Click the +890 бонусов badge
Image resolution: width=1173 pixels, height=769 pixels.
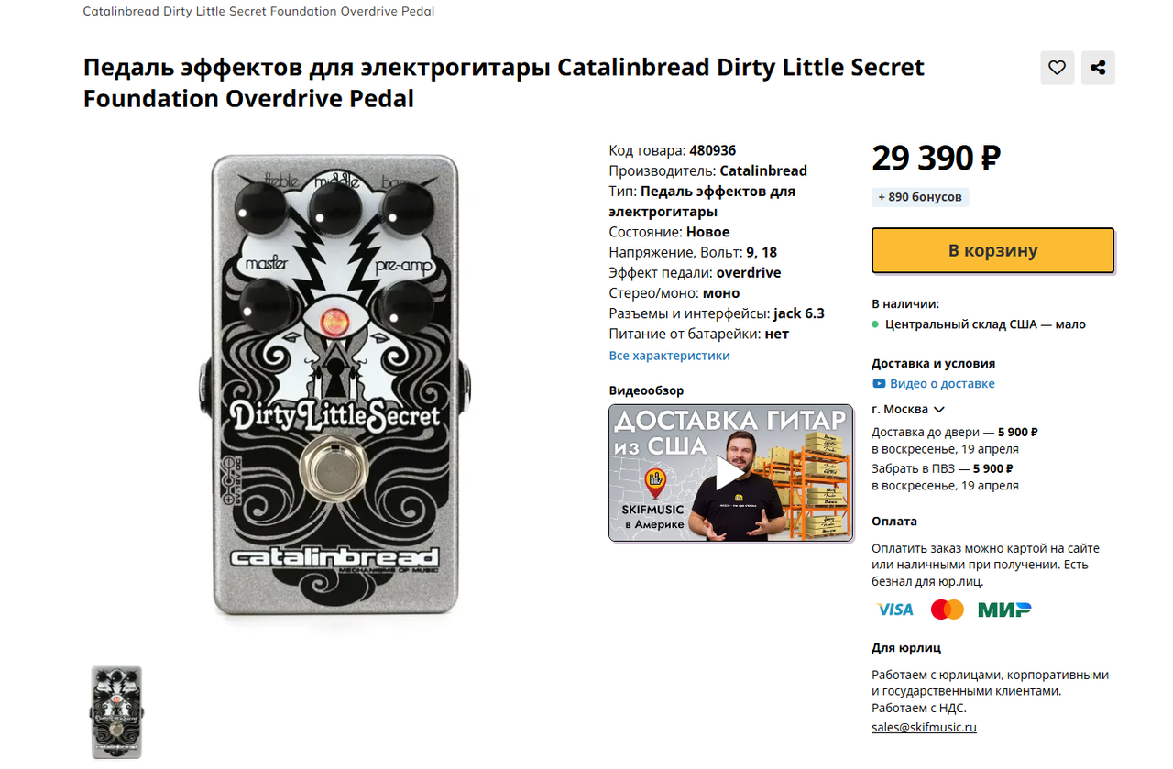pyautogui.click(x=920, y=197)
